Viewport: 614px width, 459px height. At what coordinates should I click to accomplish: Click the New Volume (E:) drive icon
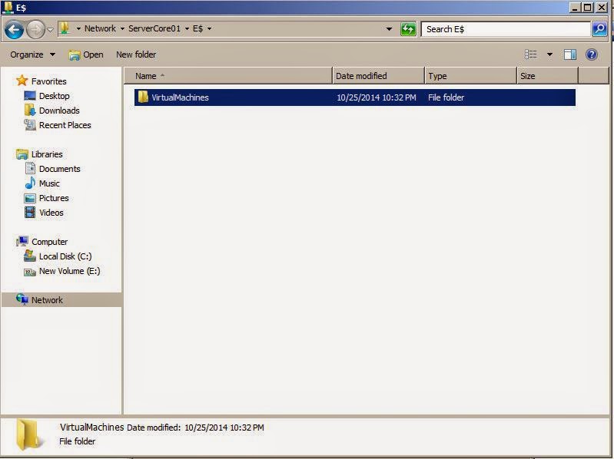click(x=30, y=272)
